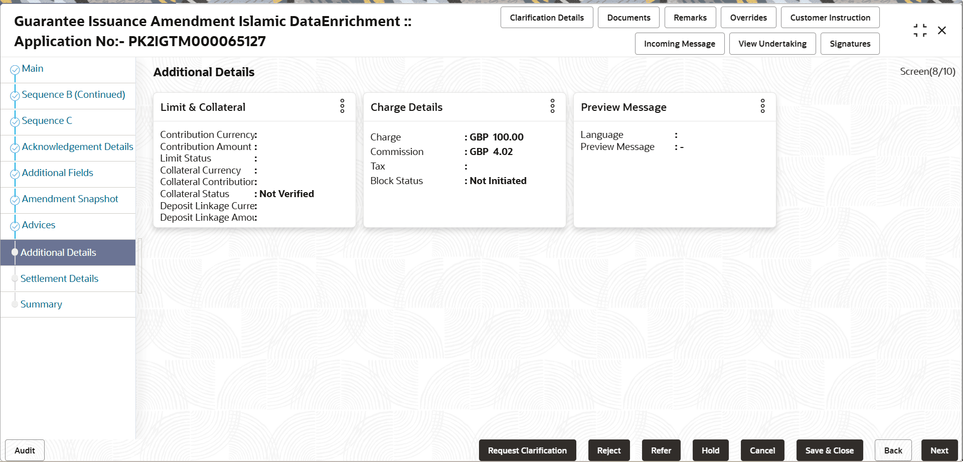
Task: Click Request Clarification
Action: pos(527,450)
